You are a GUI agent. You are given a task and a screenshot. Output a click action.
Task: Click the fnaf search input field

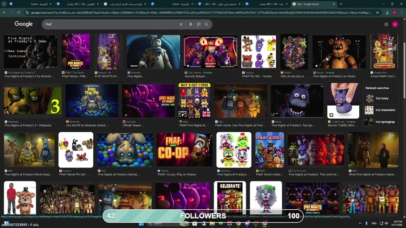tap(111, 24)
